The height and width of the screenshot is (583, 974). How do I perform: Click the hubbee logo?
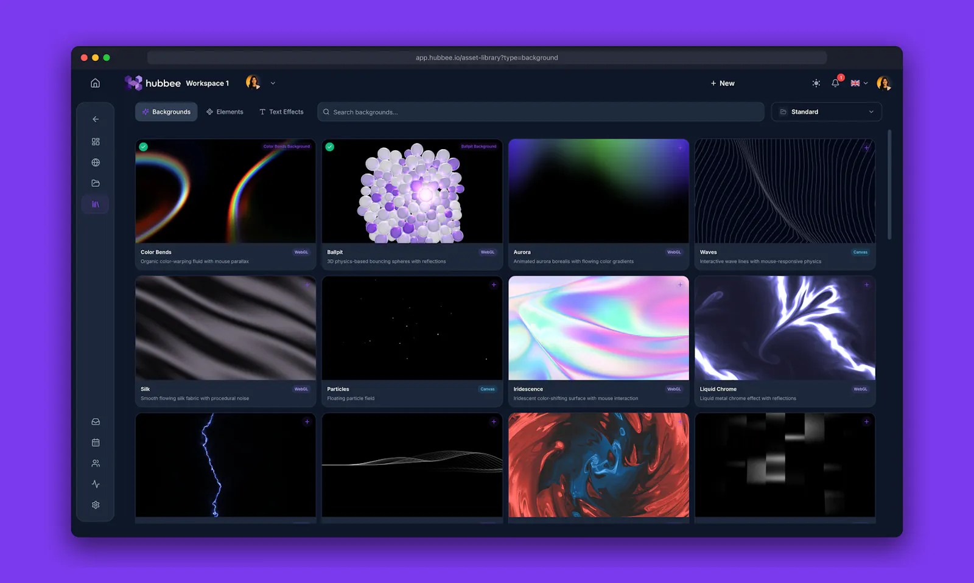click(152, 83)
